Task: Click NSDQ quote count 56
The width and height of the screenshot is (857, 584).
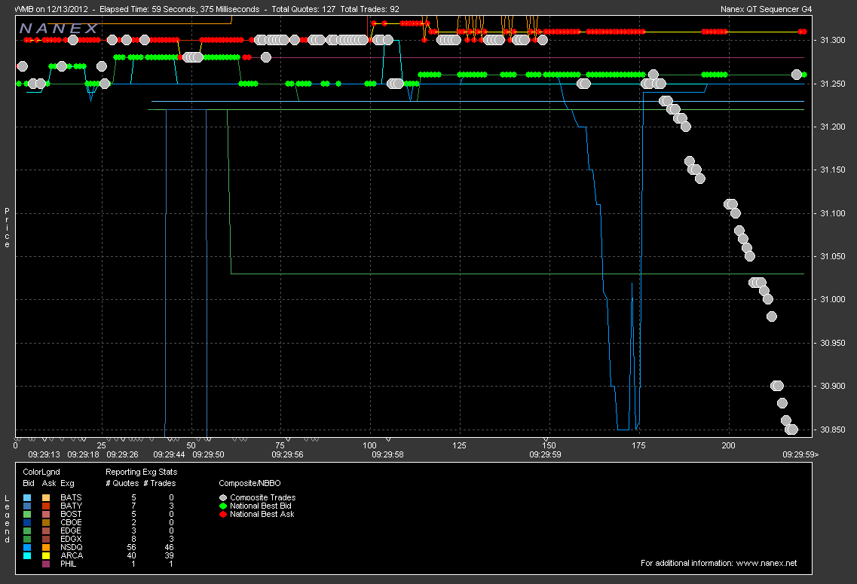Action: (131, 547)
